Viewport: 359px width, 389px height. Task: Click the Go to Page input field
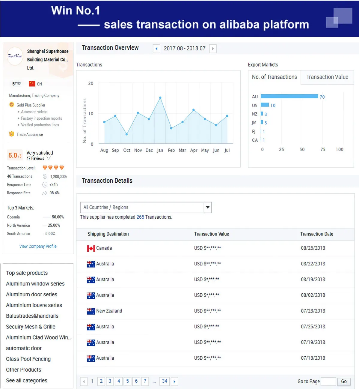click(x=328, y=382)
